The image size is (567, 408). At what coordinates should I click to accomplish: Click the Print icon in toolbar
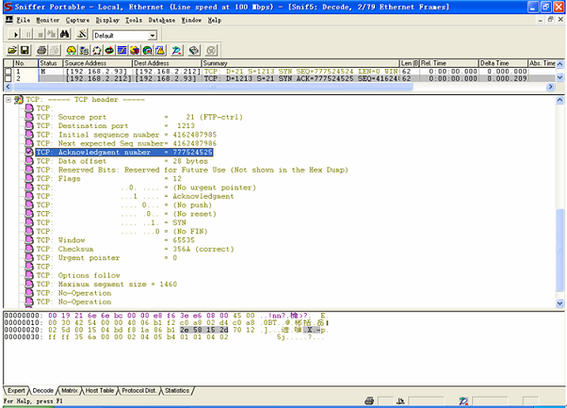click(x=42, y=50)
